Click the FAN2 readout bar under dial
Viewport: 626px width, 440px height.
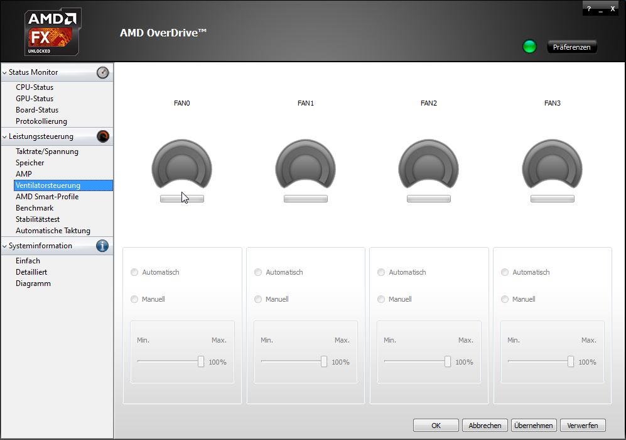tap(429, 199)
